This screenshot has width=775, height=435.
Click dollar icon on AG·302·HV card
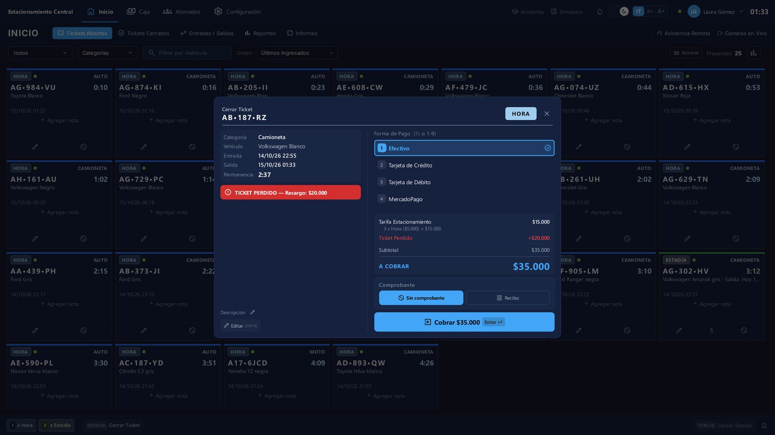point(711,330)
